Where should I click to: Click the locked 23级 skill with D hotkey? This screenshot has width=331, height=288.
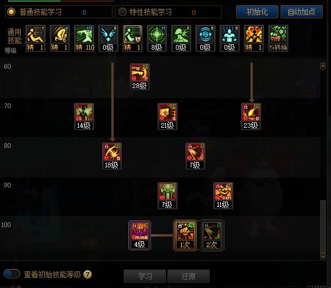[251, 117]
